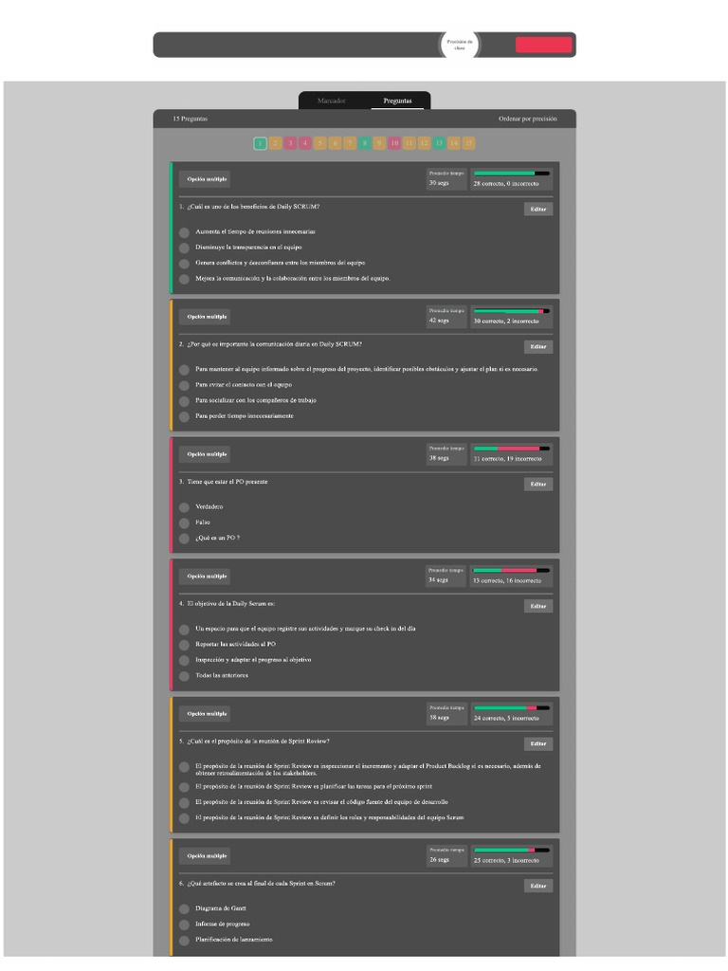
Task: Click question 5 accuracy bar, 24 correcto
Action: 511,707
